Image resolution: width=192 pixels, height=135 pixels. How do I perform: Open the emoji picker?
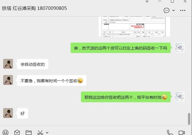coord(5,132)
